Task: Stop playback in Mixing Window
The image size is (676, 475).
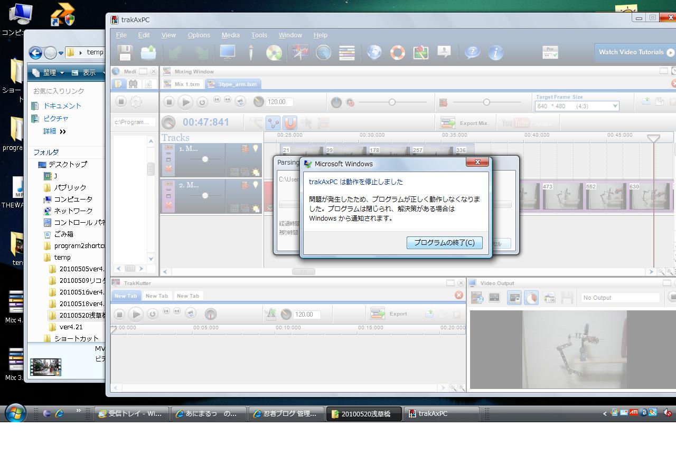Action: pyautogui.click(x=169, y=102)
